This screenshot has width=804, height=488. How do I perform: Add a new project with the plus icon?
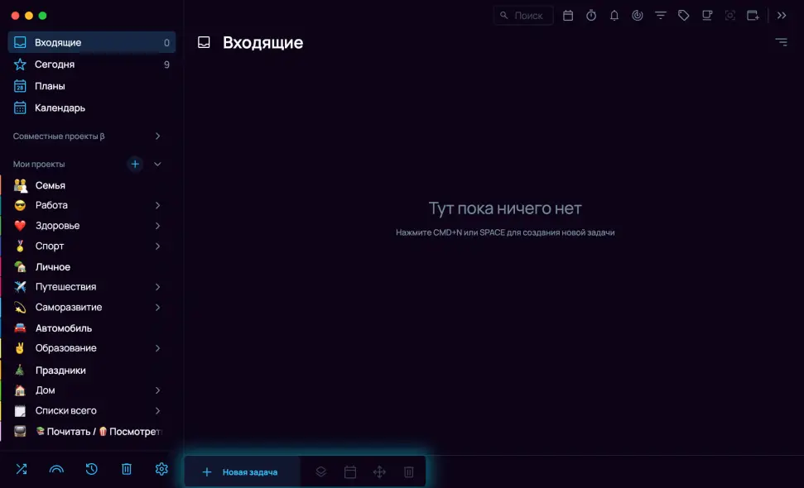pos(135,164)
